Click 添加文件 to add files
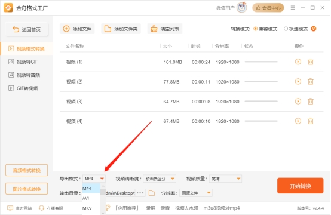 [77, 29]
